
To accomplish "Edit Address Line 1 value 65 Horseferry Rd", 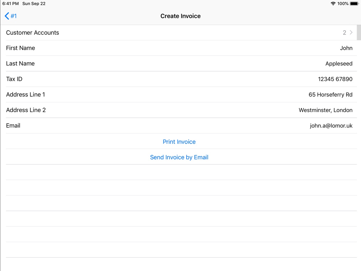I will tap(330, 95).
